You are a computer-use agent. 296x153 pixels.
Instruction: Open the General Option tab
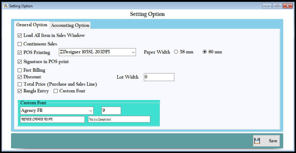click(x=32, y=25)
